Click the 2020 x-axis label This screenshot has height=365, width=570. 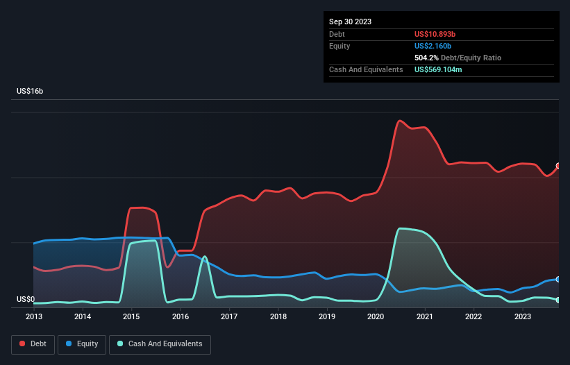click(376, 316)
